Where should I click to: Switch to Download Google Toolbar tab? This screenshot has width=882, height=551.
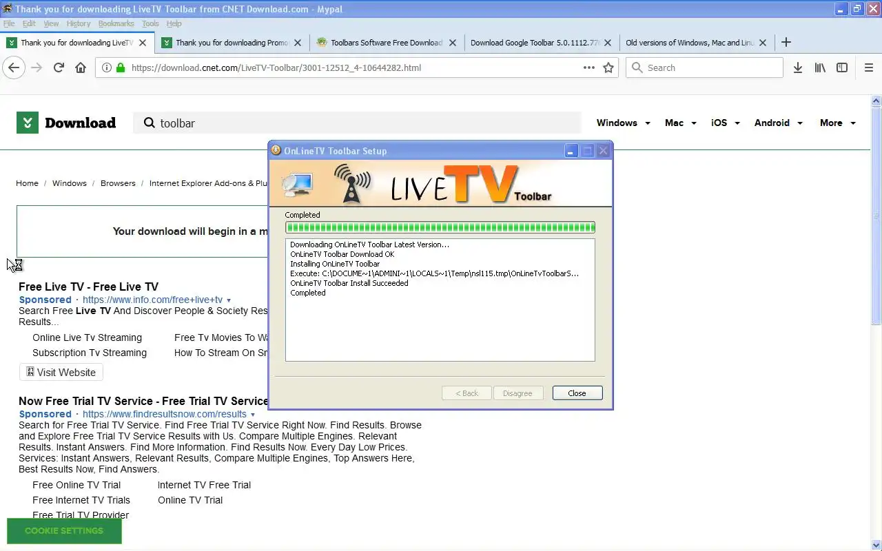click(542, 42)
